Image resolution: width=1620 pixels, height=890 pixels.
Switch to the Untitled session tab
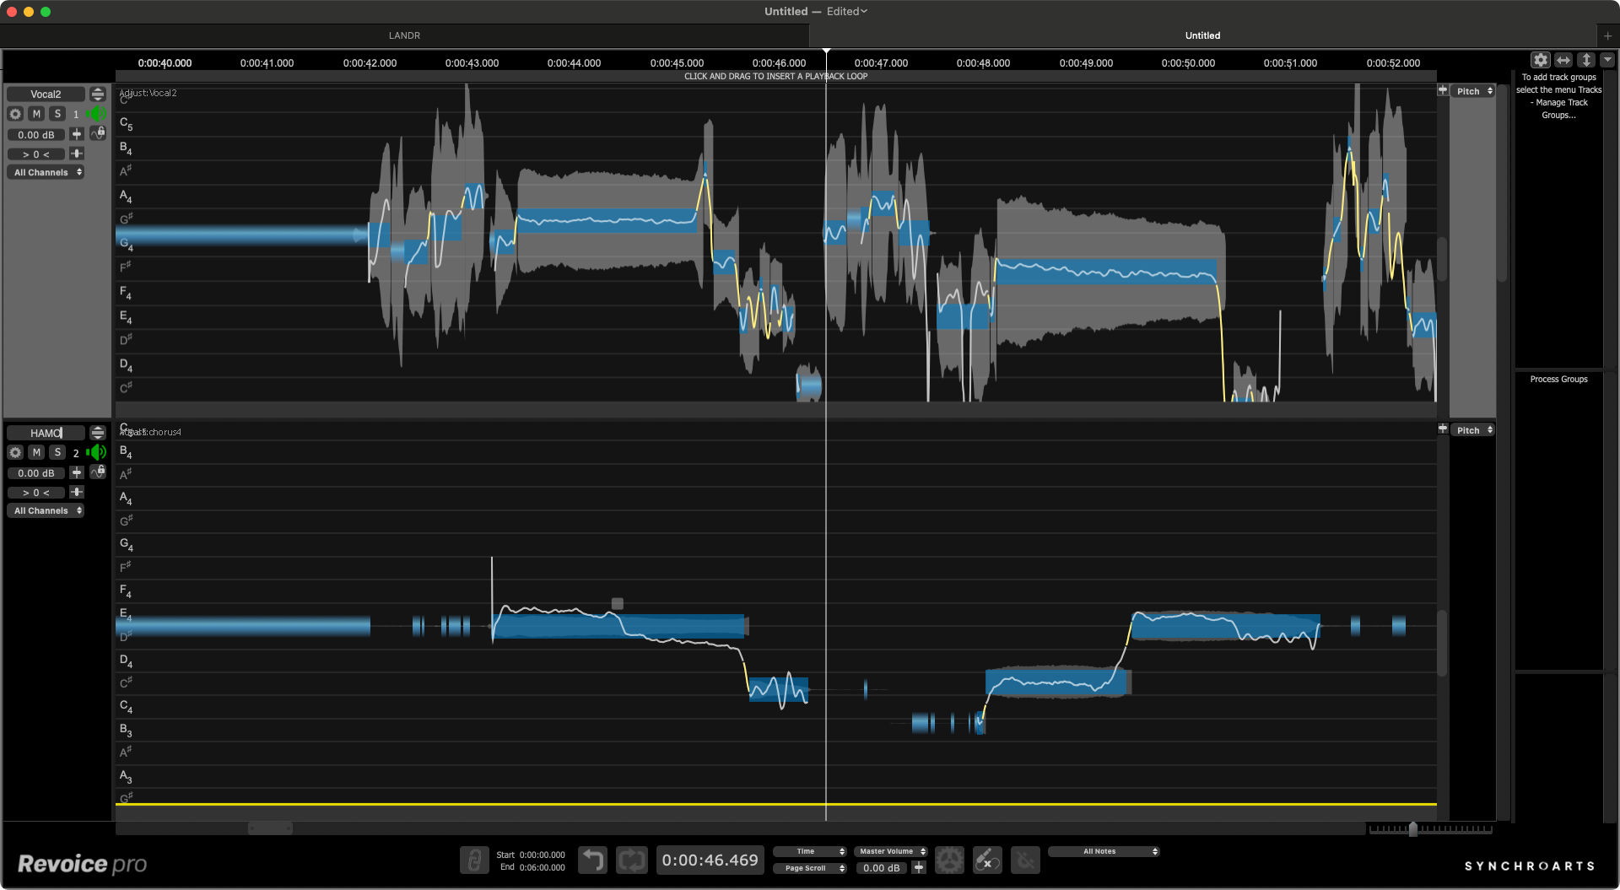(1202, 35)
